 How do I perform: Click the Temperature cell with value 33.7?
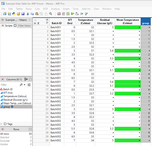[x=85, y=93]
